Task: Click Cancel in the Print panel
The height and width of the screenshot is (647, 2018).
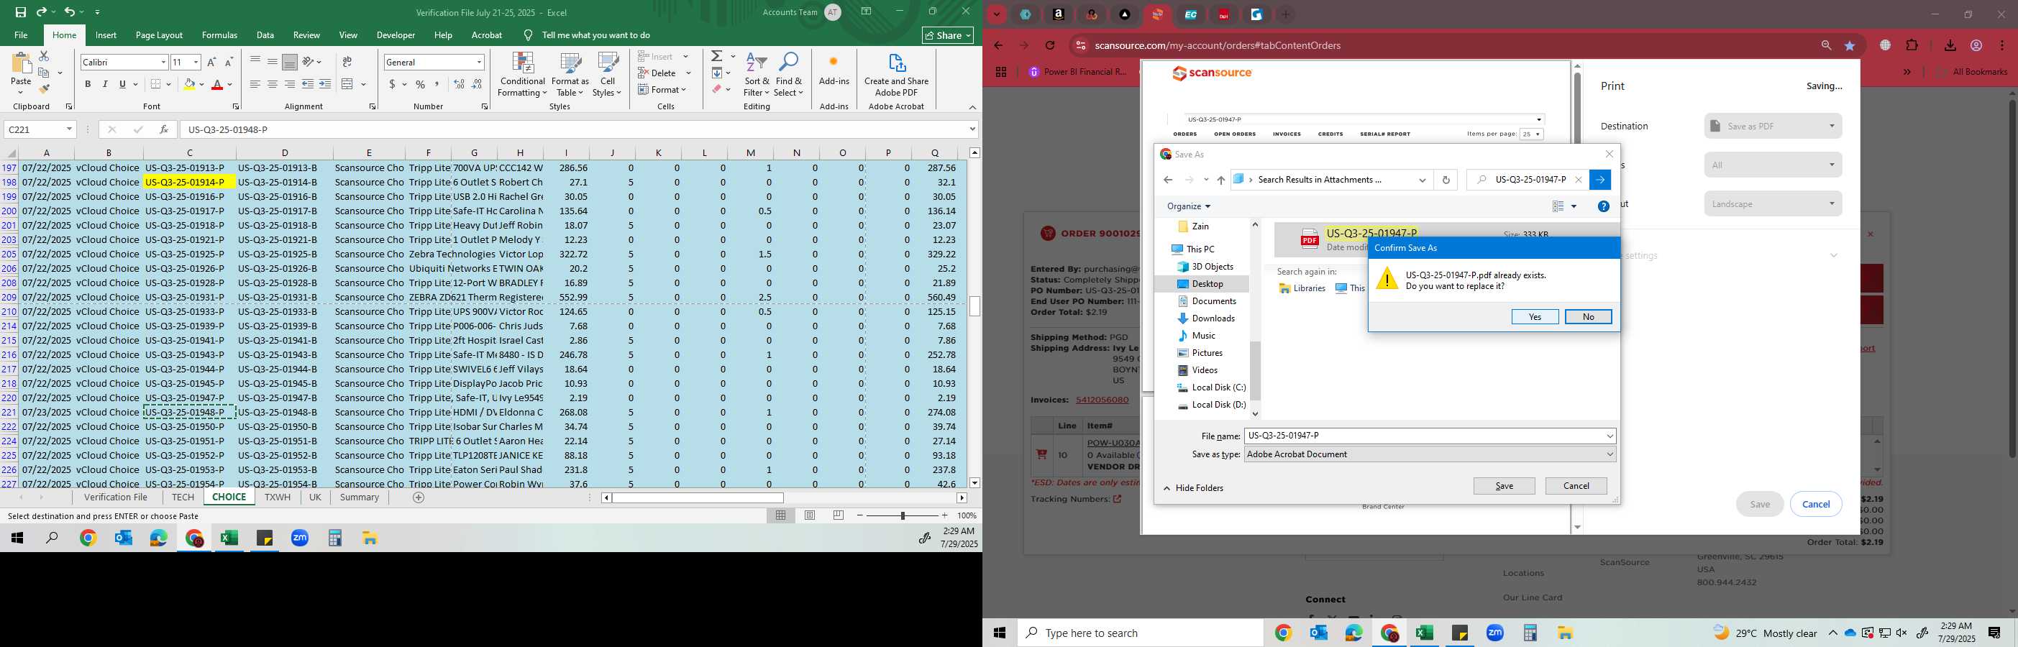Action: click(x=1815, y=505)
